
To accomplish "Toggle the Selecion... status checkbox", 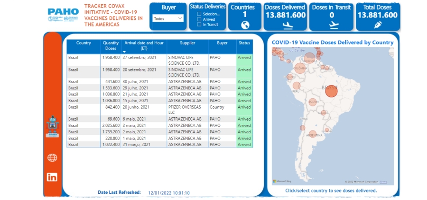I will click(199, 14).
